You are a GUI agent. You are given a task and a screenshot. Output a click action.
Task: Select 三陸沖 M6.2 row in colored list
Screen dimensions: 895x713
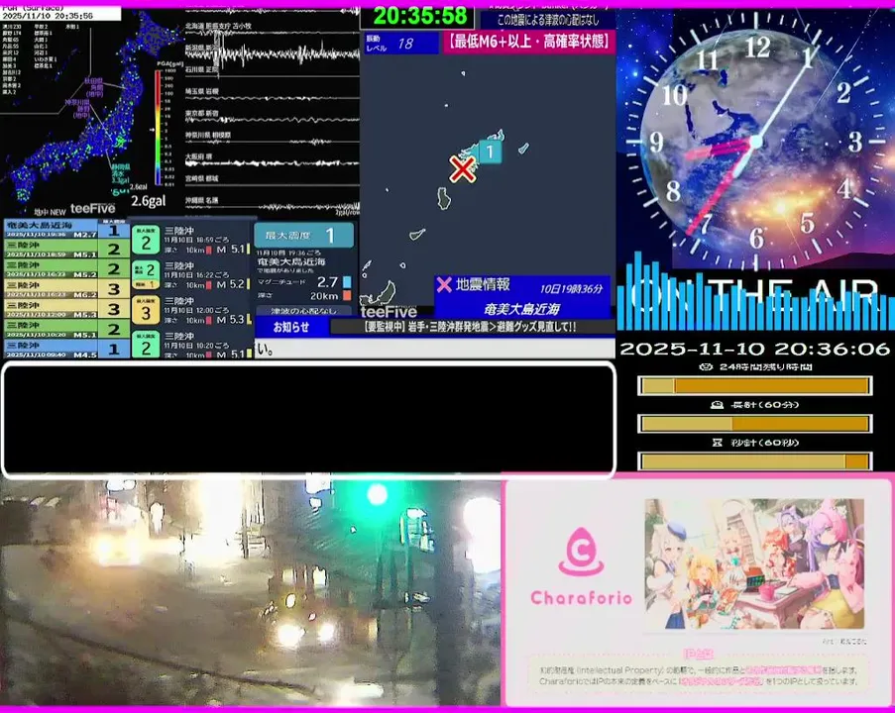66,289
